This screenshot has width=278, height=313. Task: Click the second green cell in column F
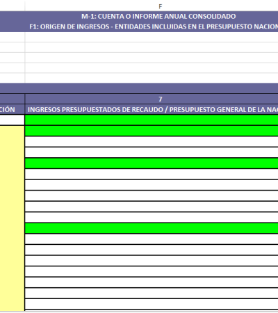tap(152, 131)
